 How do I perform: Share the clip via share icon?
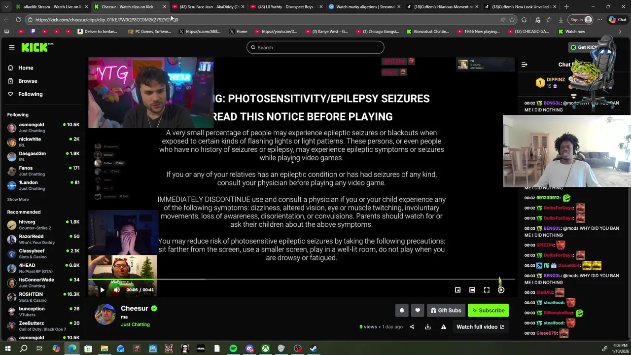(412, 327)
